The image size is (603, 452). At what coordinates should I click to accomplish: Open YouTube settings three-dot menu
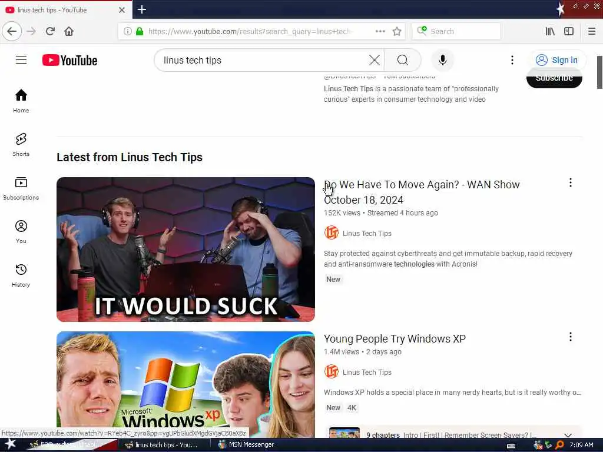512,60
